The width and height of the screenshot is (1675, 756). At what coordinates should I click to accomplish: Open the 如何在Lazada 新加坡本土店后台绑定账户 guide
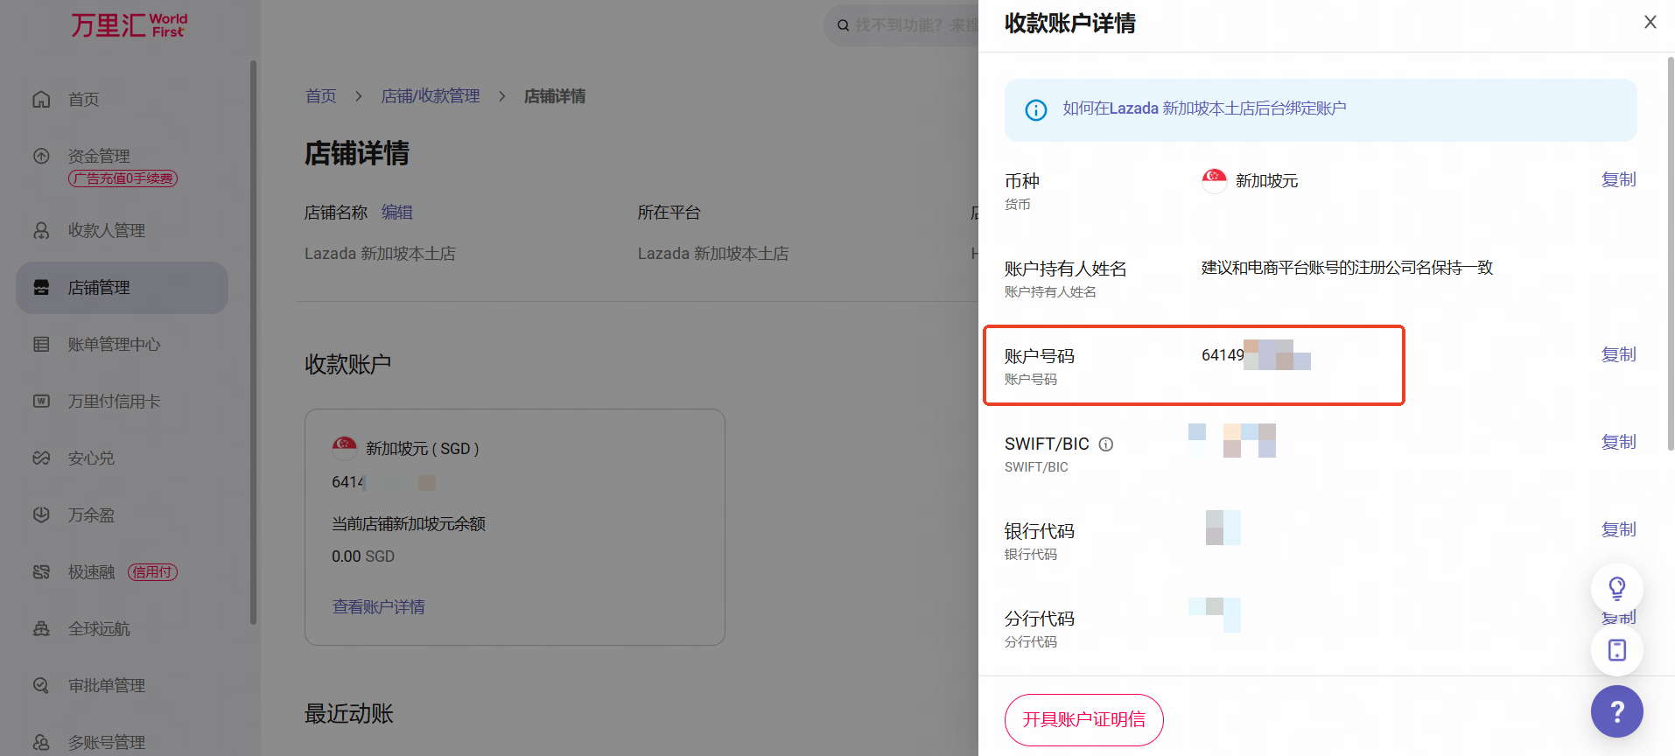(1204, 108)
